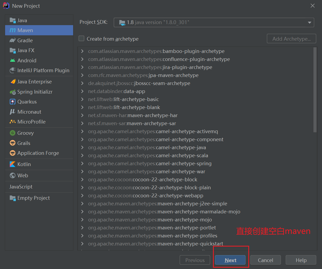Image resolution: width=322 pixels, height=269 pixels.
Task: Click the Android robot icon
Action: pos(13,60)
